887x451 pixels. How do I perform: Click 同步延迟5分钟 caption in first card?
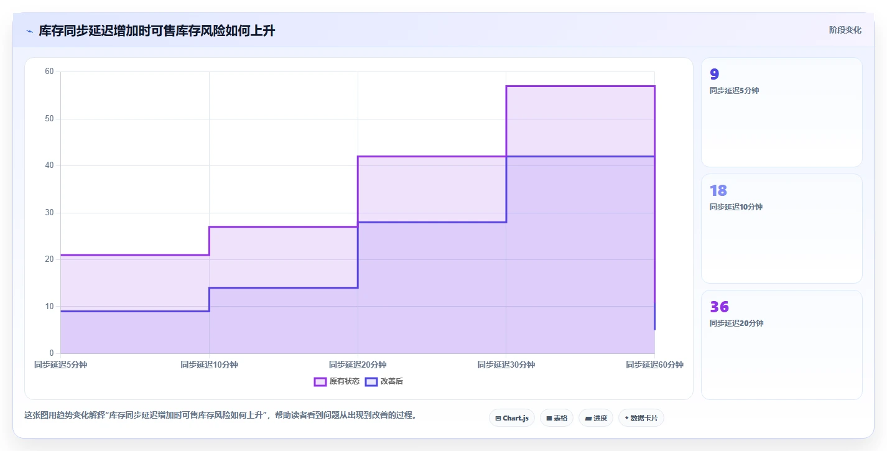(734, 90)
